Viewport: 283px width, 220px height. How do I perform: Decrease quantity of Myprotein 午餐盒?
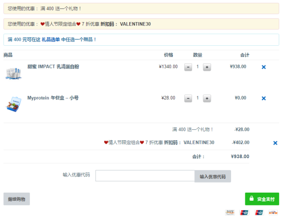coord(188,98)
